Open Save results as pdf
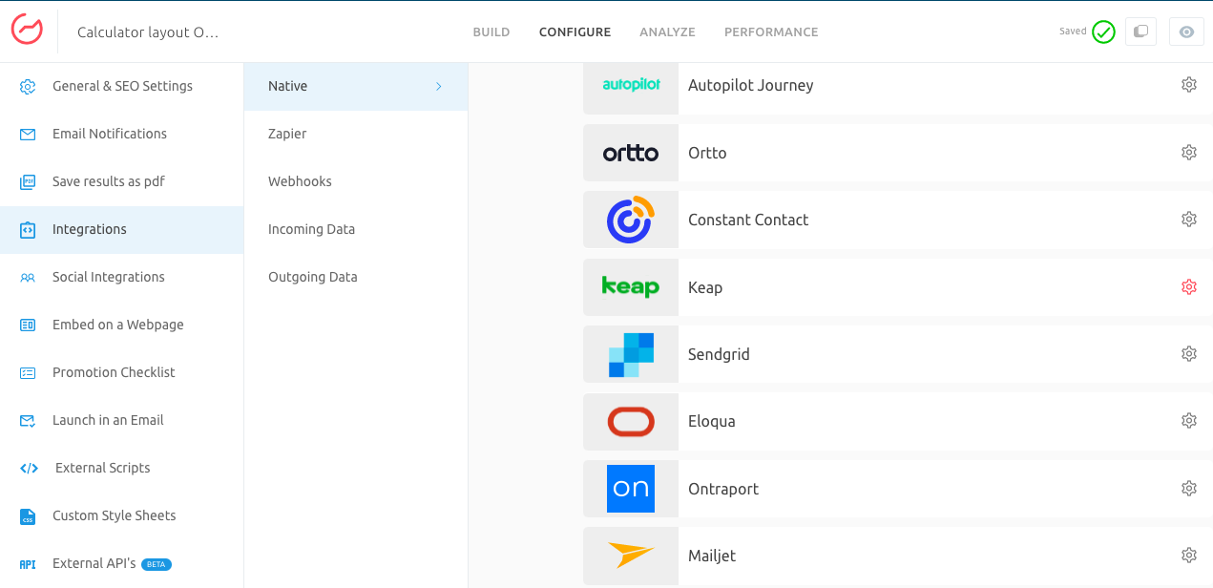The image size is (1213, 588). coord(122,181)
